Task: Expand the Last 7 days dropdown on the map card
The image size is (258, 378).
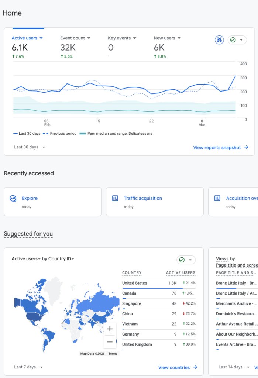Action: click(28, 367)
